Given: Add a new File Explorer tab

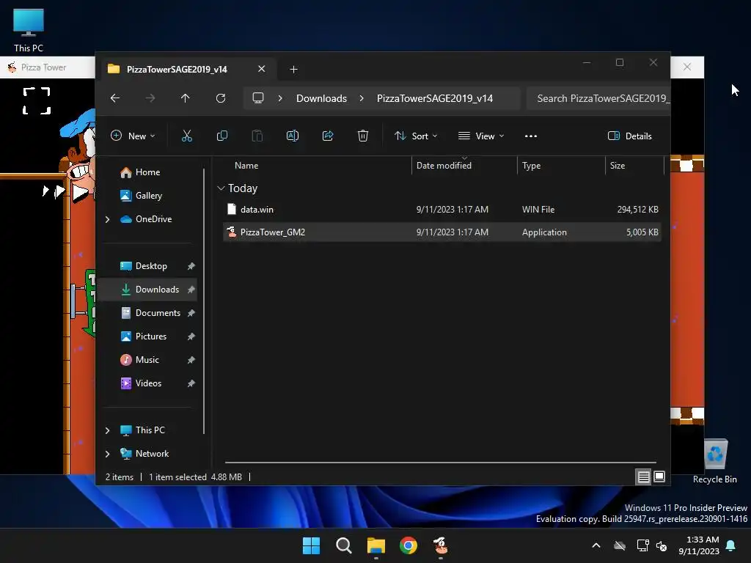Looking at the screenshot, I should 293,70.
